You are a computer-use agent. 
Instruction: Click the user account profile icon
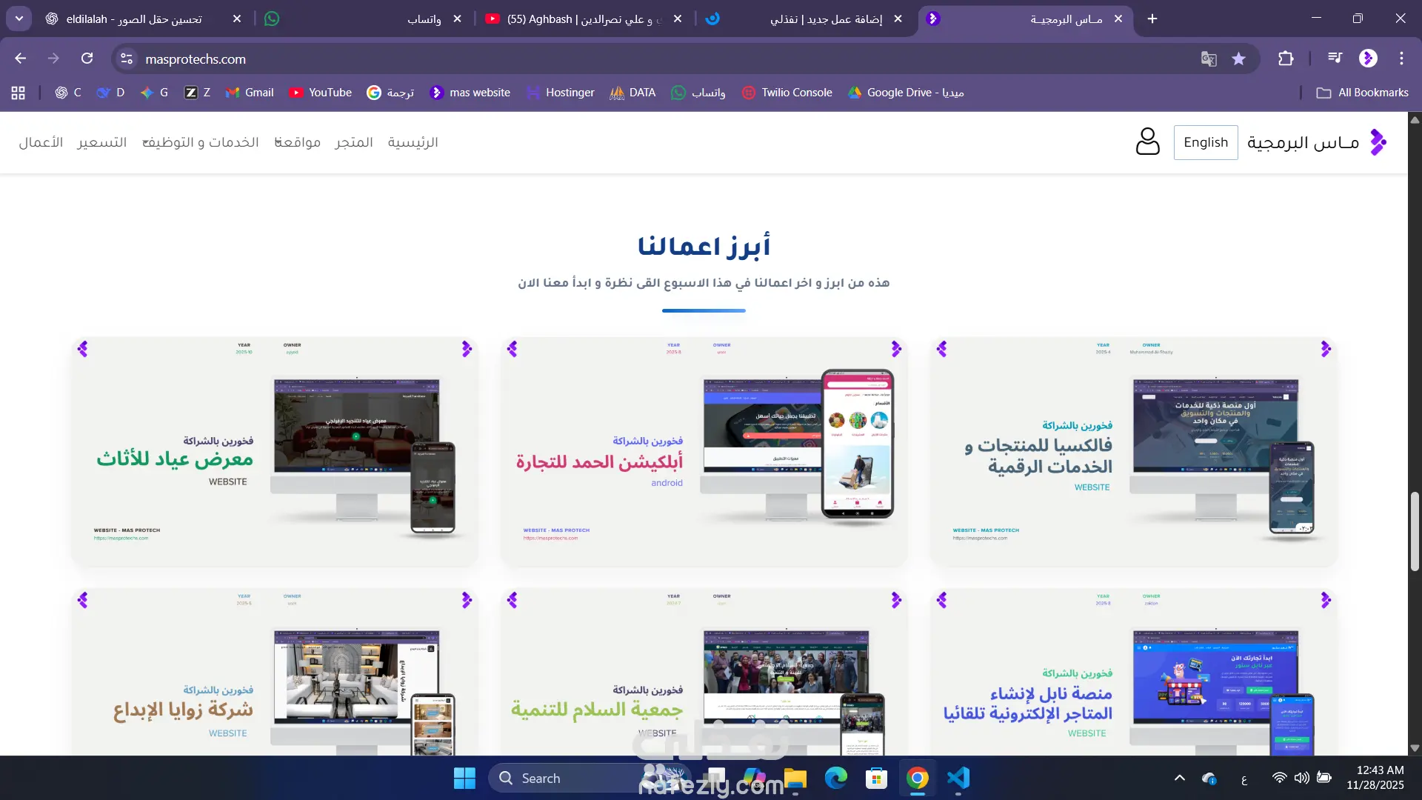[1147, 141]
